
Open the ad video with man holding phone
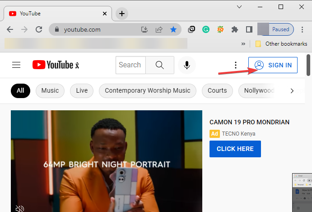tap(107, 161)
